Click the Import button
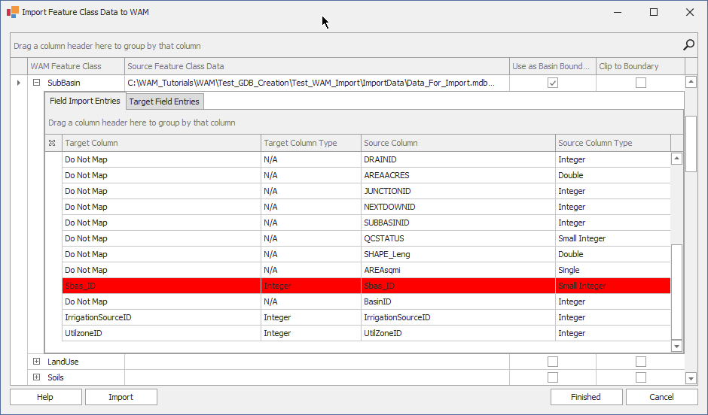This screenshot has width=708, height=415. click(x=121, y=397)
